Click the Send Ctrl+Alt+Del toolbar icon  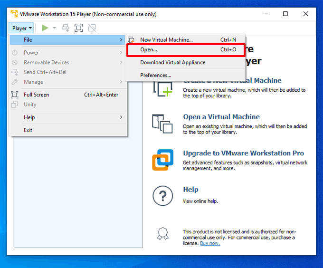point(66,28)
